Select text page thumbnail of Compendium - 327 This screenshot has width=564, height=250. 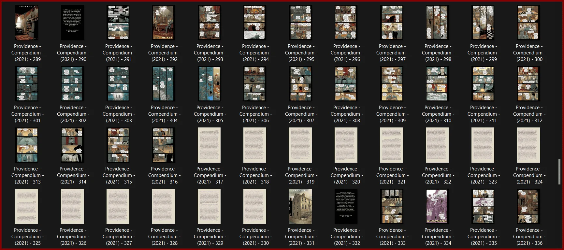click(118, 206)
